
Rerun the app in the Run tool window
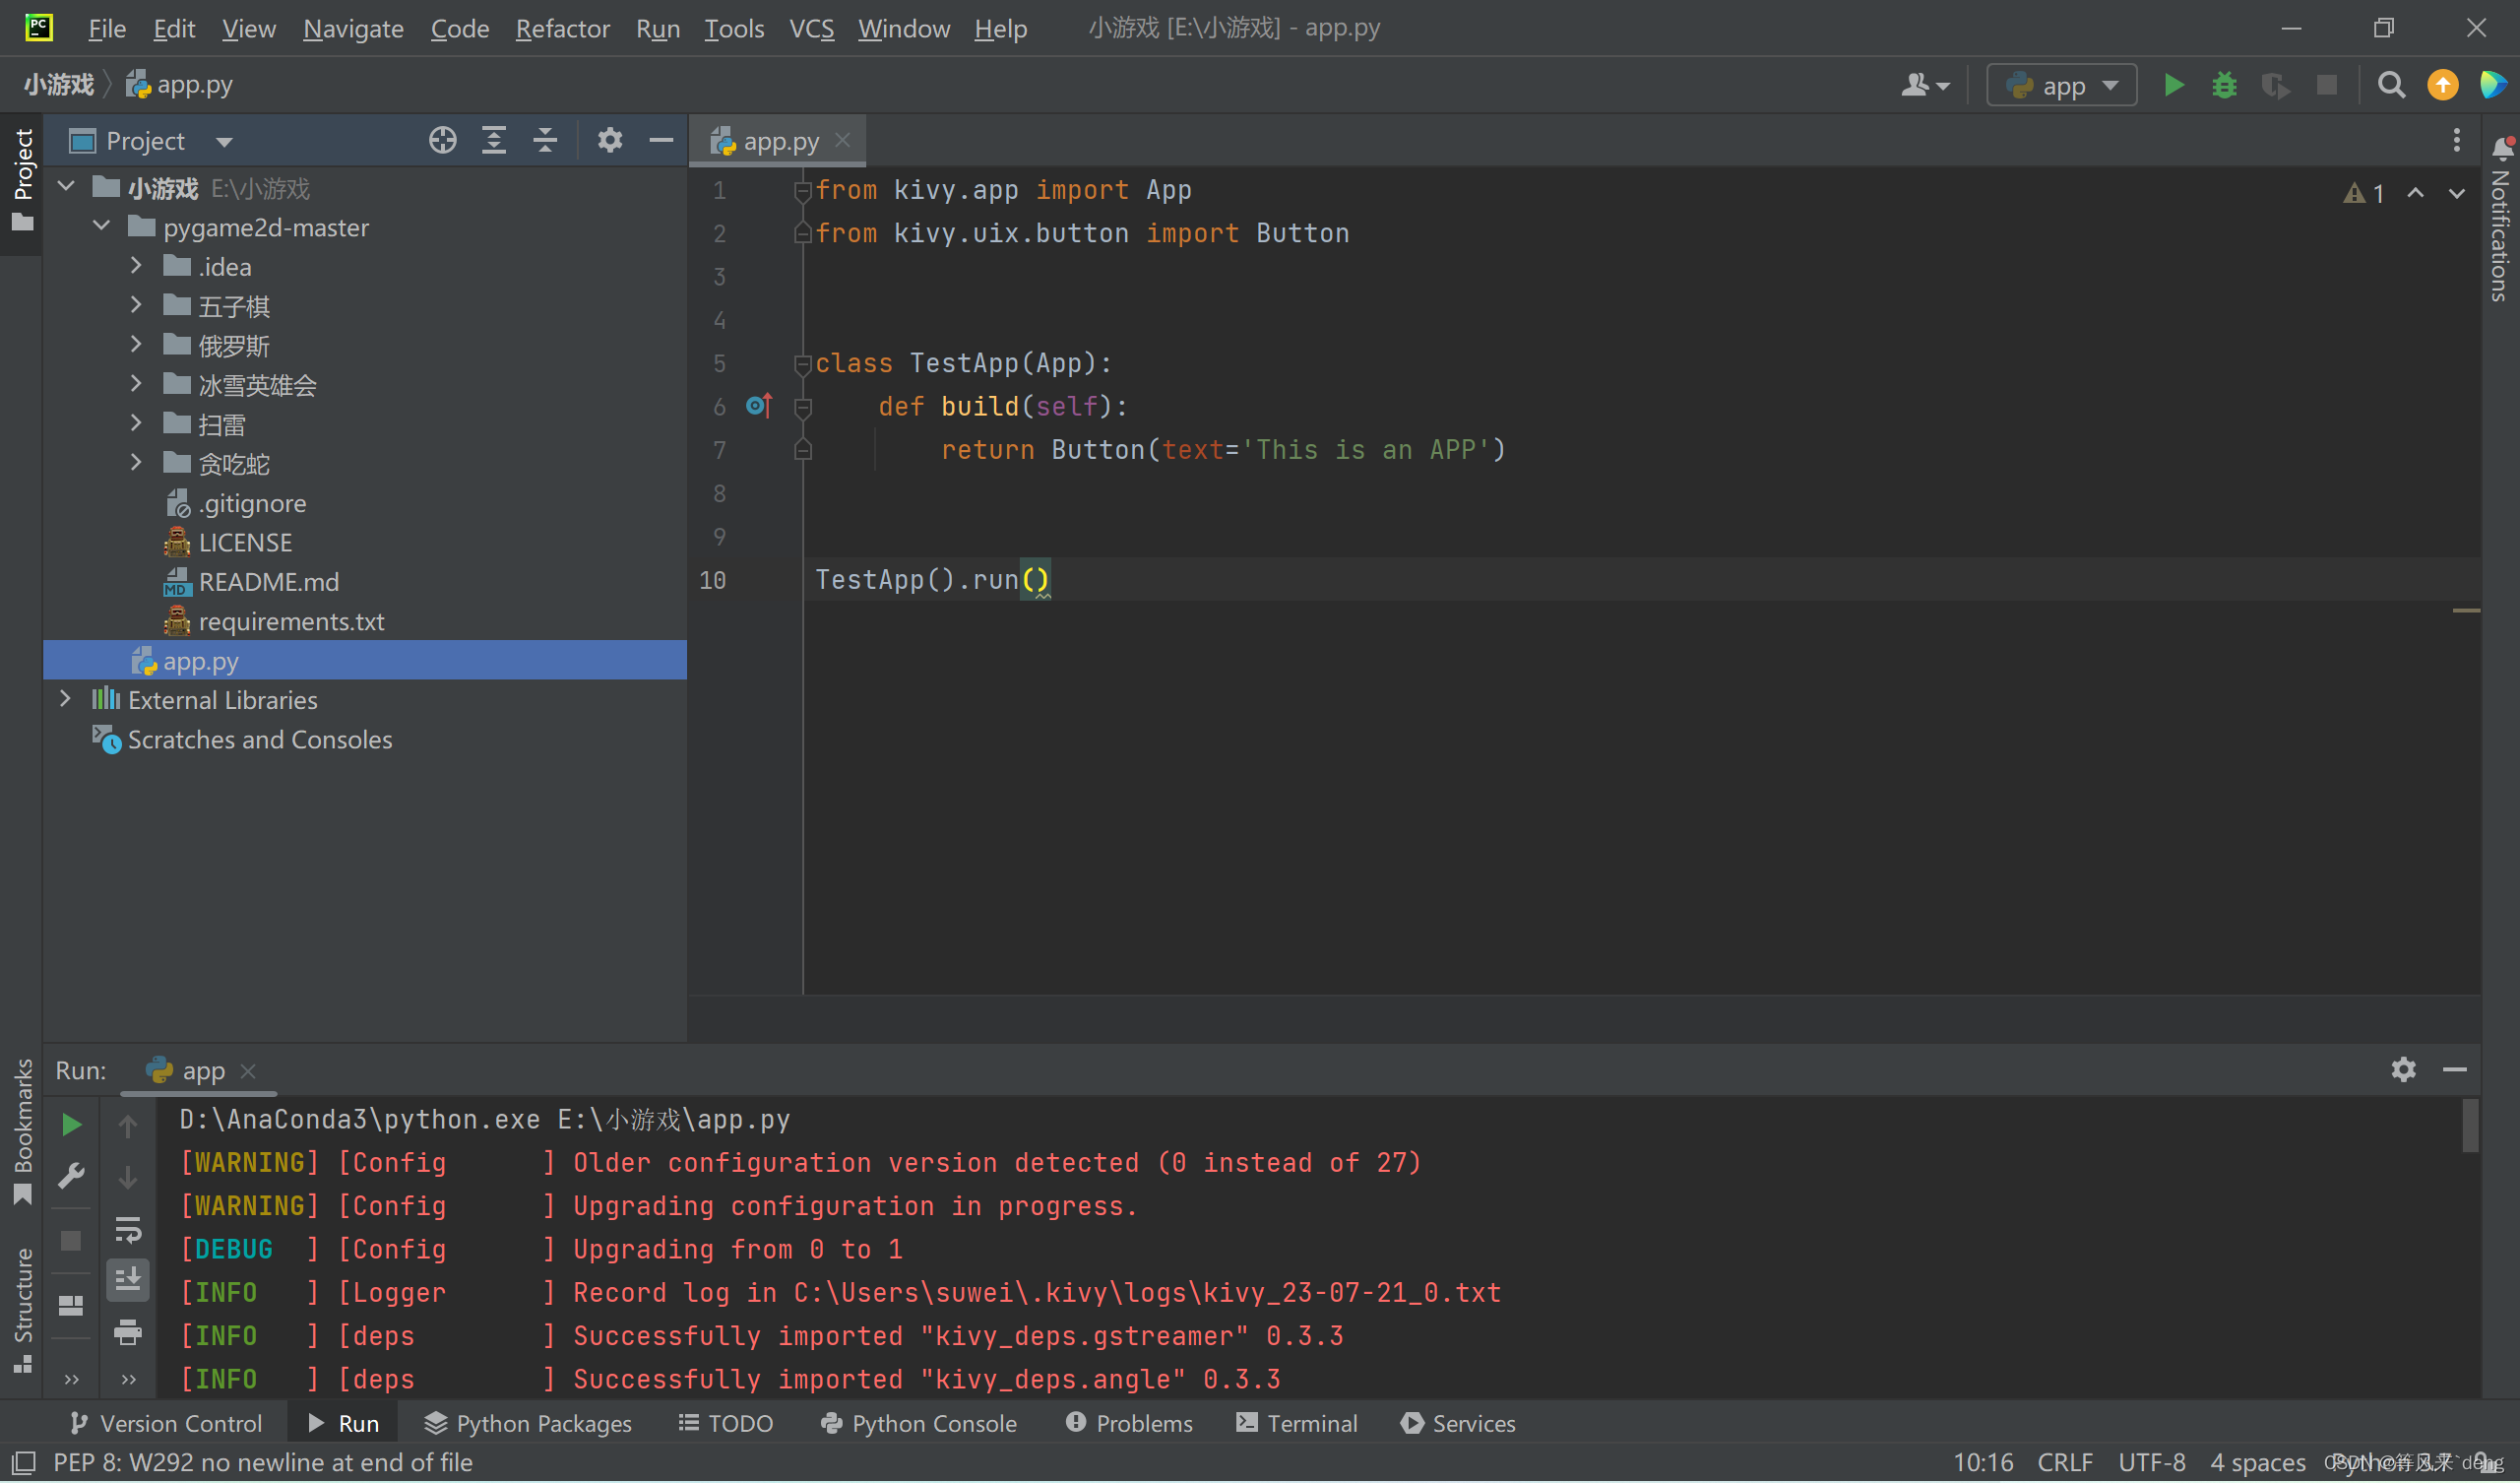tap(71, 1124)
